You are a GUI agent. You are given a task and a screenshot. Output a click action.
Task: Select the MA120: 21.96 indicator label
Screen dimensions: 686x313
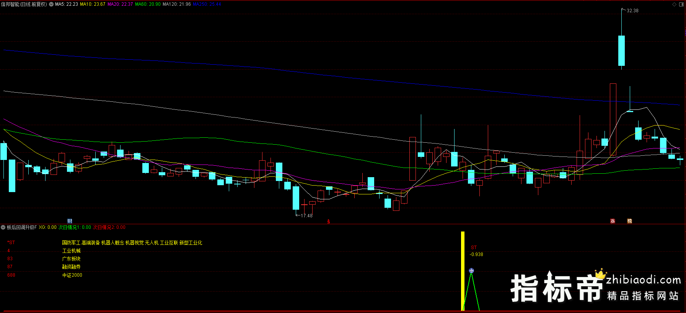pyautogui.click(x=177, y=4)
